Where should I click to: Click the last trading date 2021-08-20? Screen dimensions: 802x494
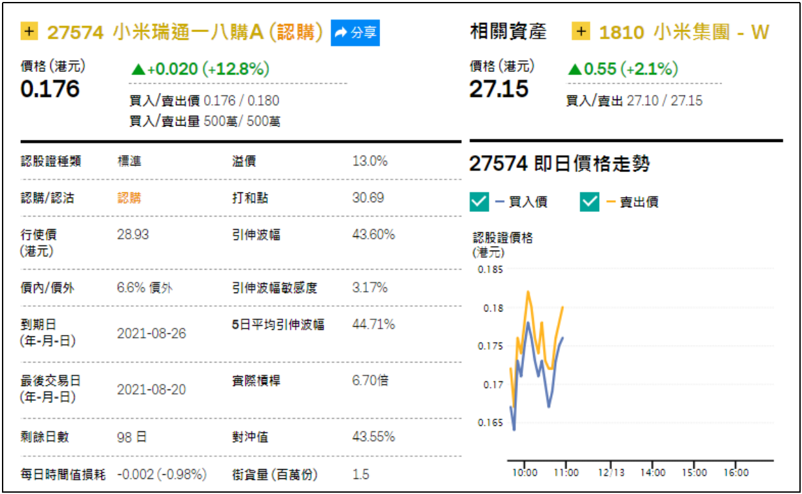point(151,389)
